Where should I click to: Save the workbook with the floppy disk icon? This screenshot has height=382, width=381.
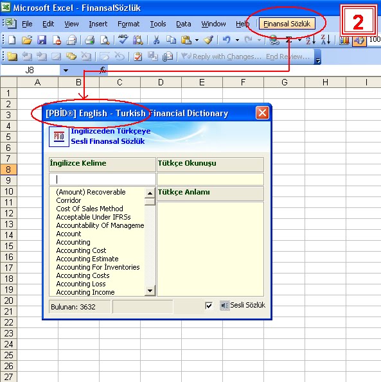pyautogui.click(x=42, y=40)
